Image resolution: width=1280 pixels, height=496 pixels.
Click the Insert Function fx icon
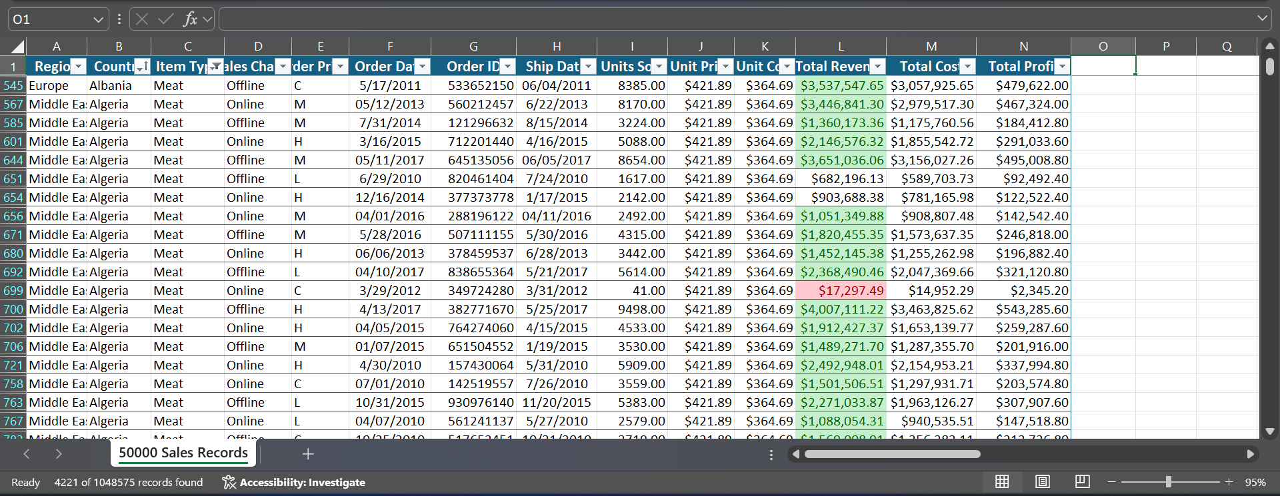click(x=190, y=19)
